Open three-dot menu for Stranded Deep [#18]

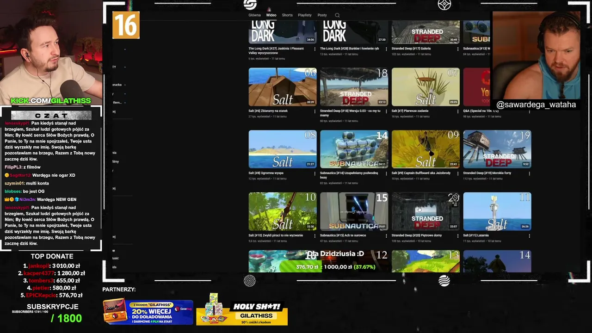387,111
